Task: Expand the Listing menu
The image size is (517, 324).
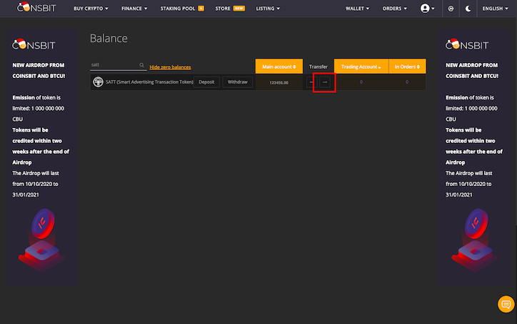Action: 268,9
